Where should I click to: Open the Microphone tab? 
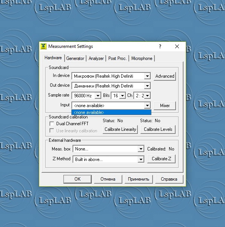142,58
